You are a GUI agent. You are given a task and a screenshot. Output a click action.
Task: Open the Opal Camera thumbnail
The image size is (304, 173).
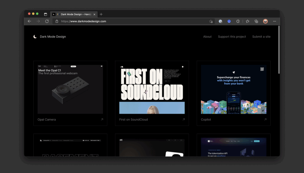click(70, 89)
